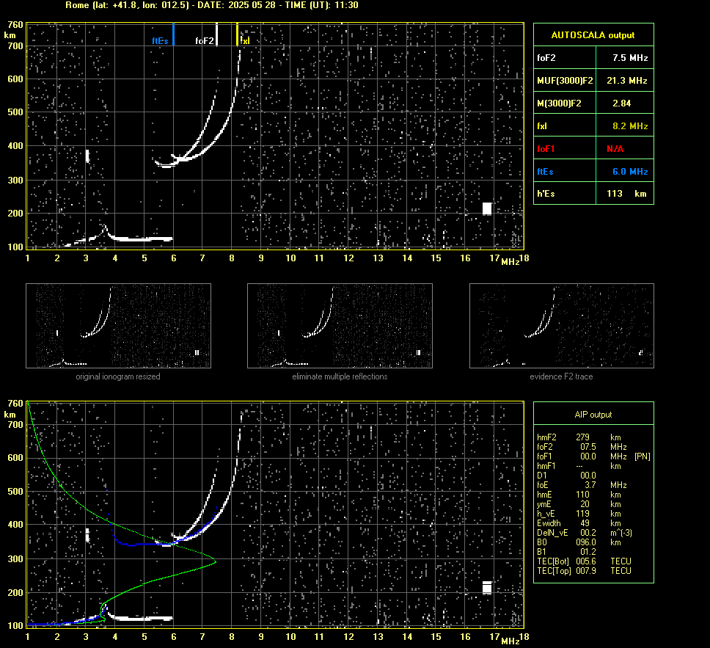The image size is (710, 648).
Task: Click the ionogram header reading Rome 2025 05 28
Action: [x=212, y=5]
